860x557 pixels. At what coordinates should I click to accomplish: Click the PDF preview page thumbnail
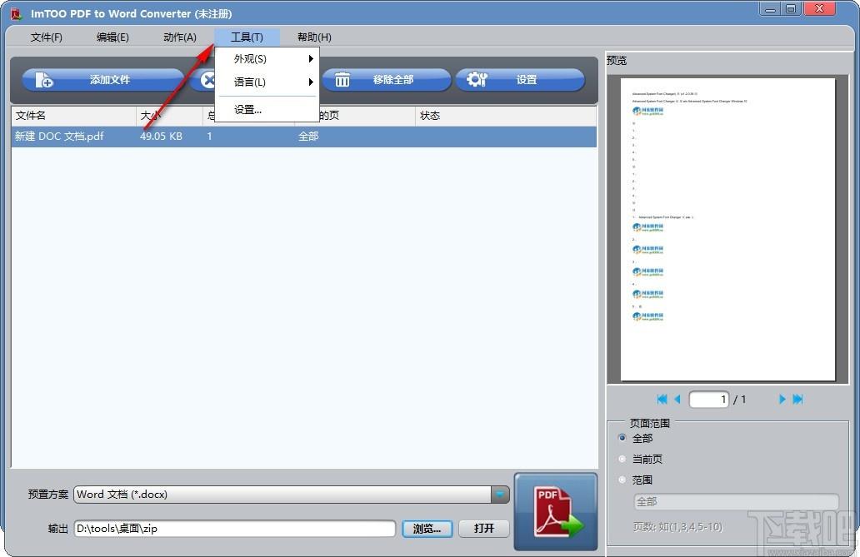[727, 229]
